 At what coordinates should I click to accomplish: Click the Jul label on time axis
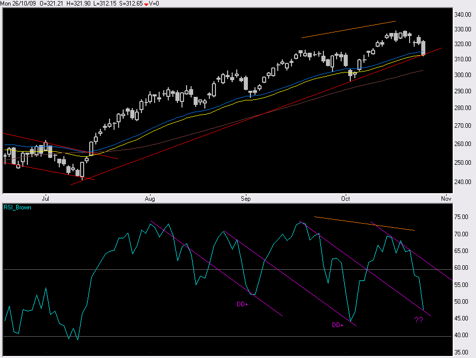[x=46, y=198]
